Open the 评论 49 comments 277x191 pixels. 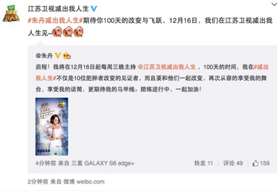click(233, 163)
